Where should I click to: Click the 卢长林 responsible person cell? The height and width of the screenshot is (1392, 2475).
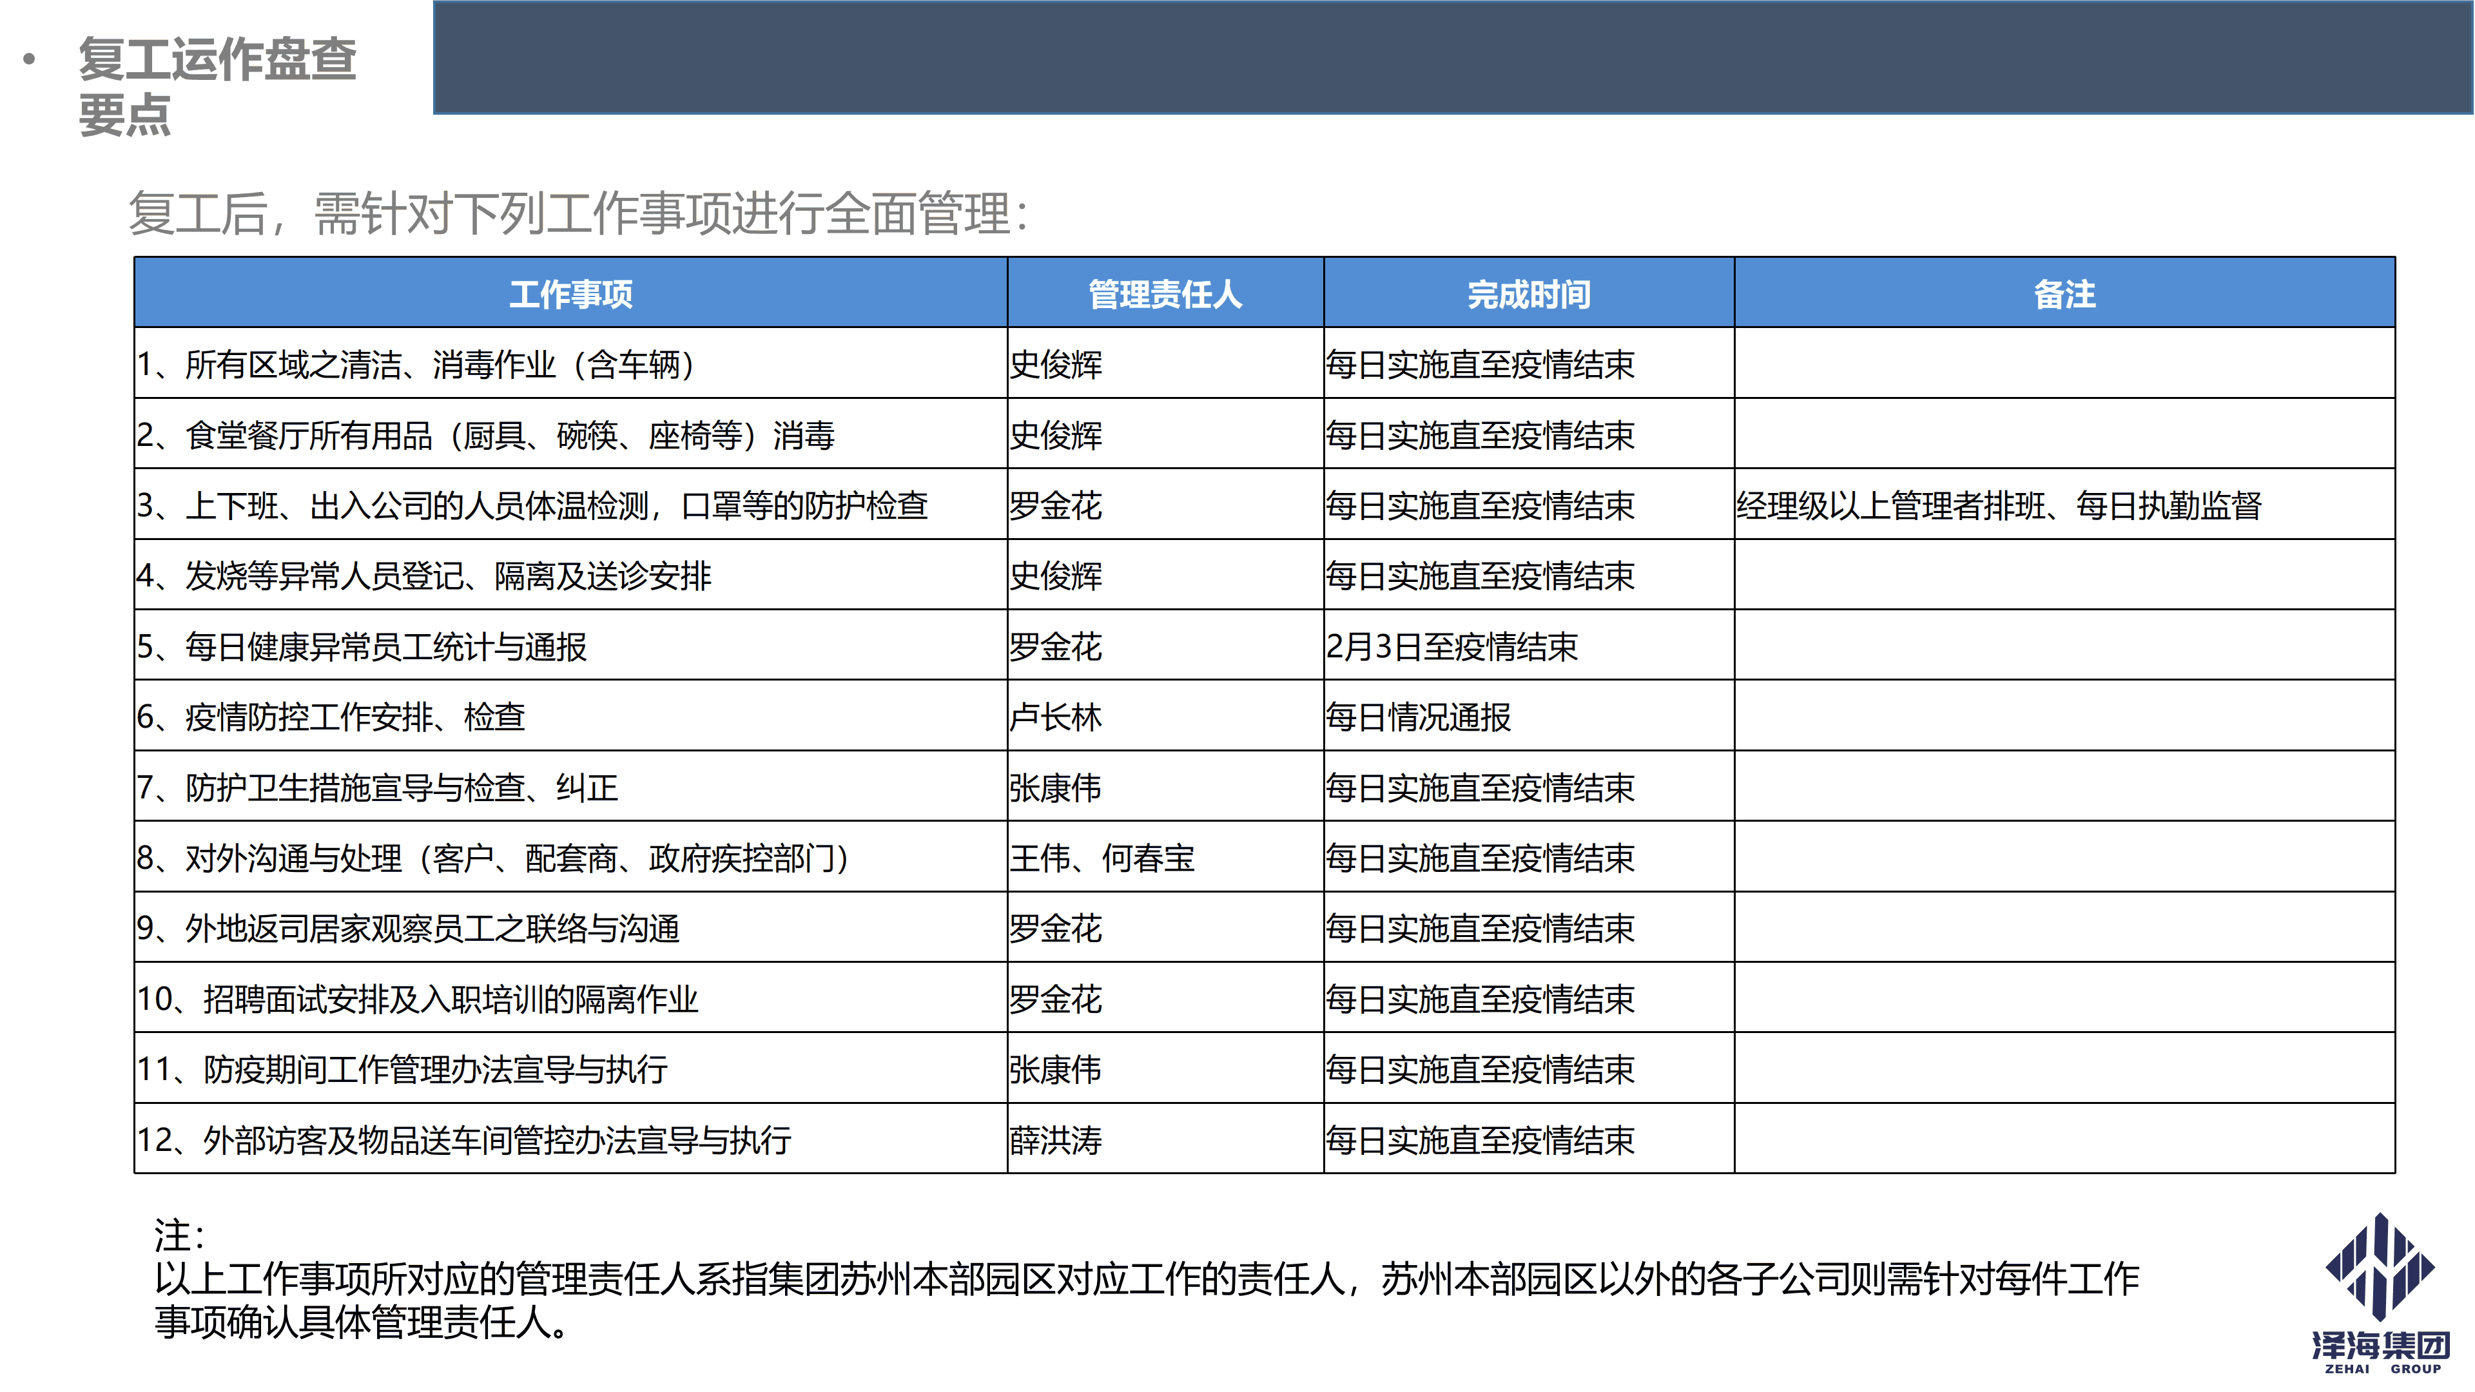tap(1055, 718)
